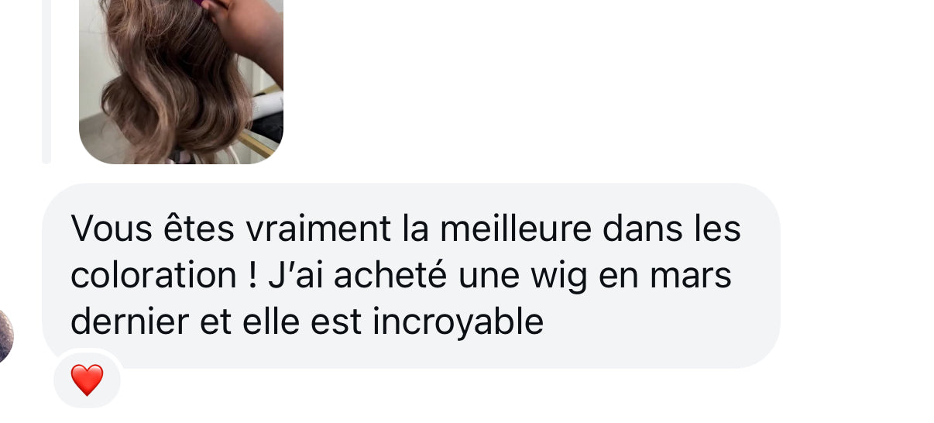
Task: Tap the red heart reaction emoji
Action: click(x=87, y=380)
